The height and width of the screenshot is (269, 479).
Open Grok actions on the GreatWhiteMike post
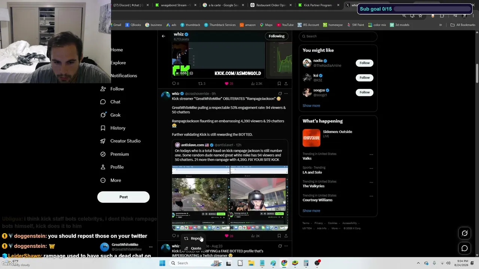pos(280,94)
